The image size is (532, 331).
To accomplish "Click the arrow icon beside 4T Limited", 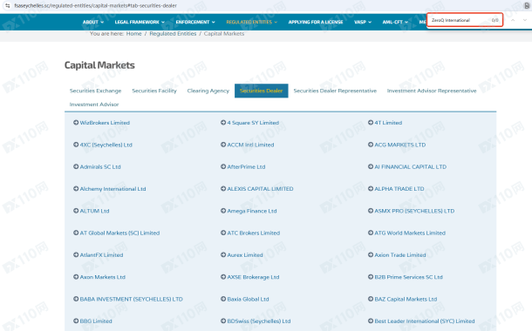I will pyautogui.click(x=371, y=122).
